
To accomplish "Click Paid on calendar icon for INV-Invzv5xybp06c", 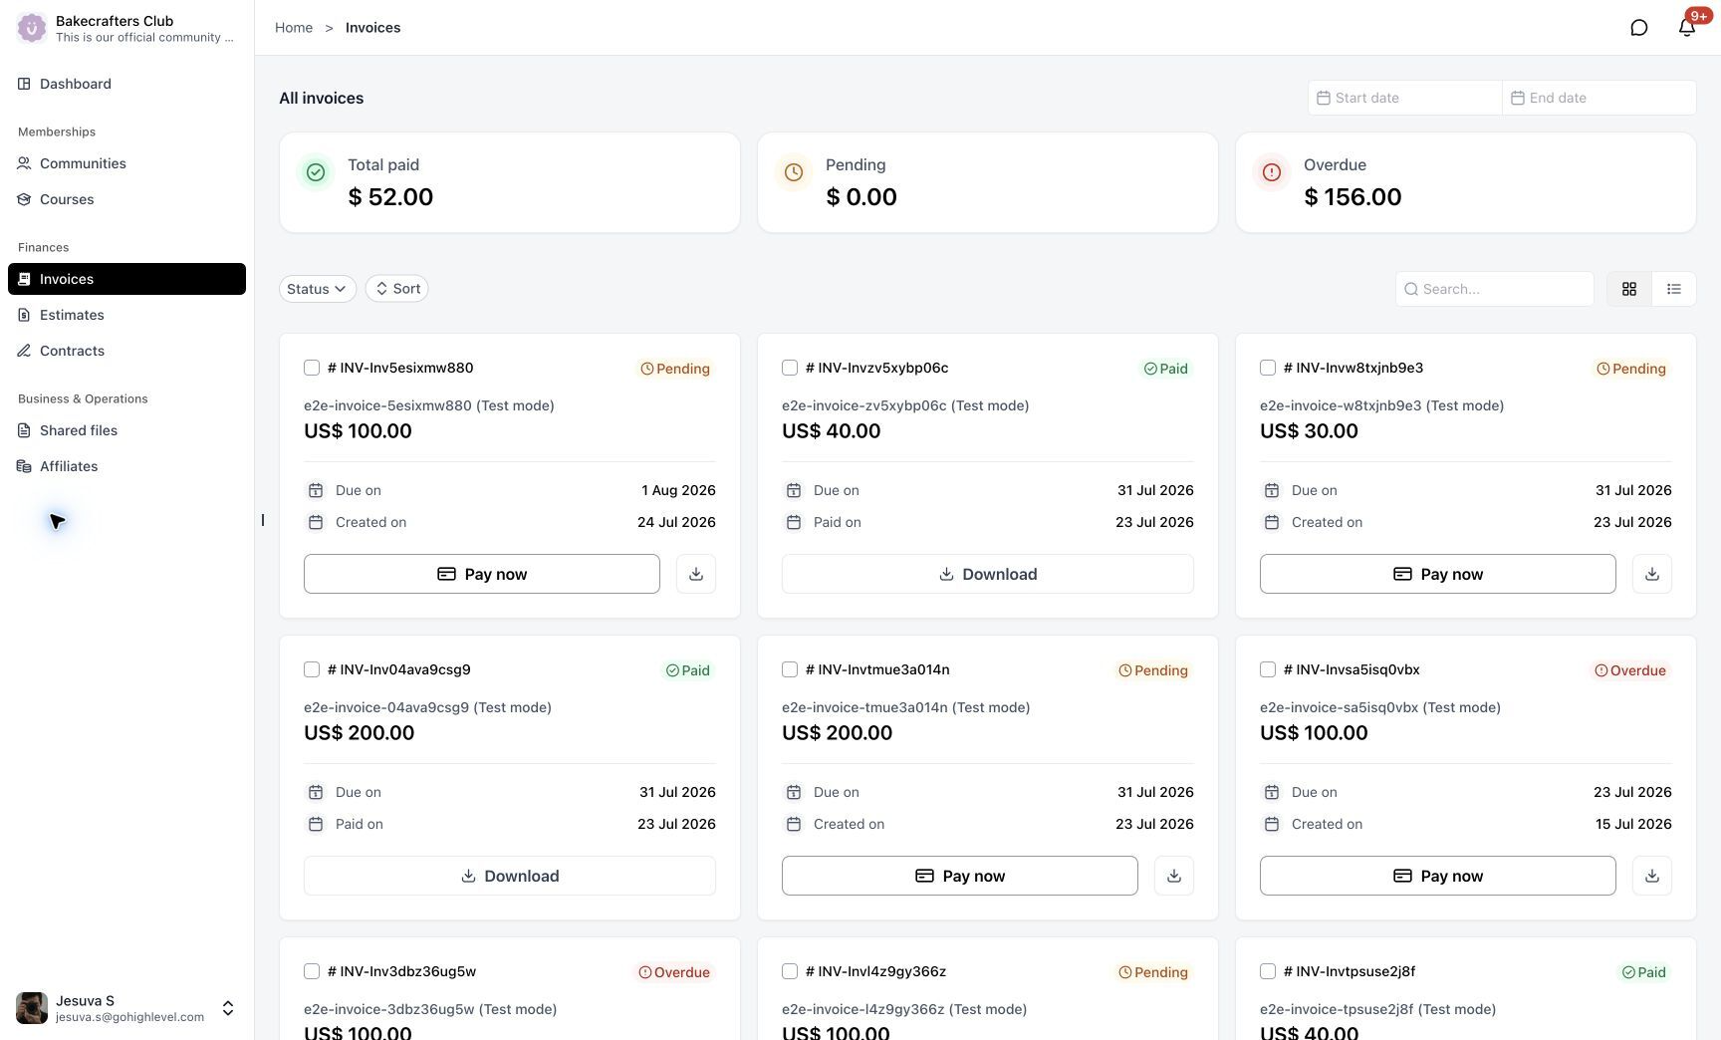I will pos(794,522).
